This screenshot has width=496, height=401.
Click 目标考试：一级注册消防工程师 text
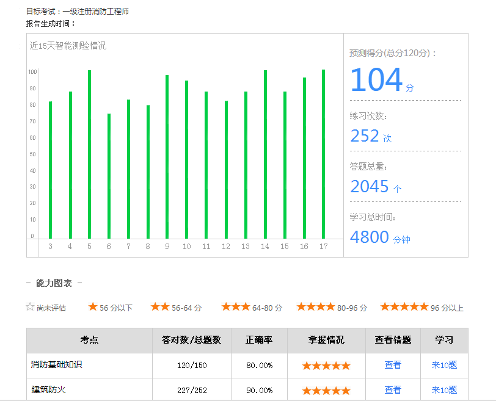click(x=77, y=12)
